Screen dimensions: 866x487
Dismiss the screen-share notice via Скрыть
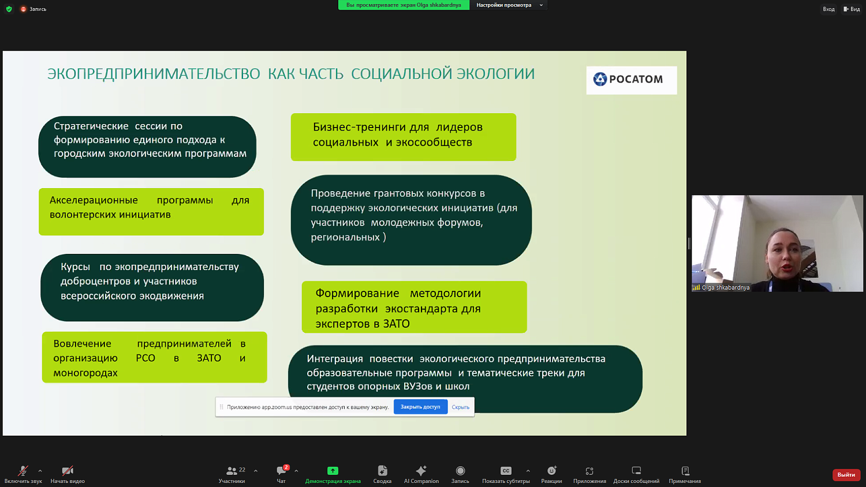(x=460, y=407)
